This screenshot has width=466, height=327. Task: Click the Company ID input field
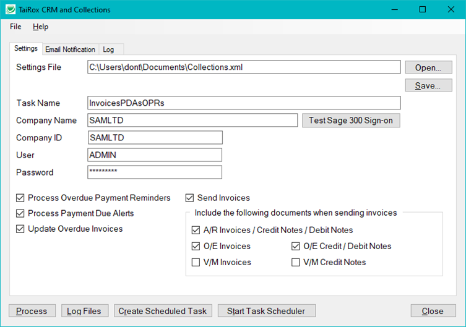click(x=155, y=138)
